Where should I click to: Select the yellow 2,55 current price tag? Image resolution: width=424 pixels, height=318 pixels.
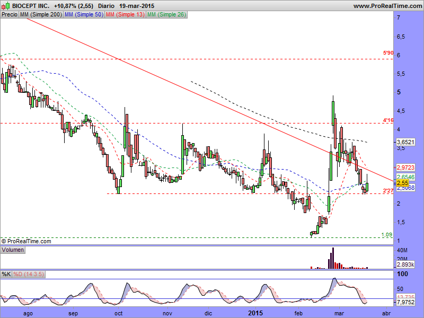pos(403,183)
